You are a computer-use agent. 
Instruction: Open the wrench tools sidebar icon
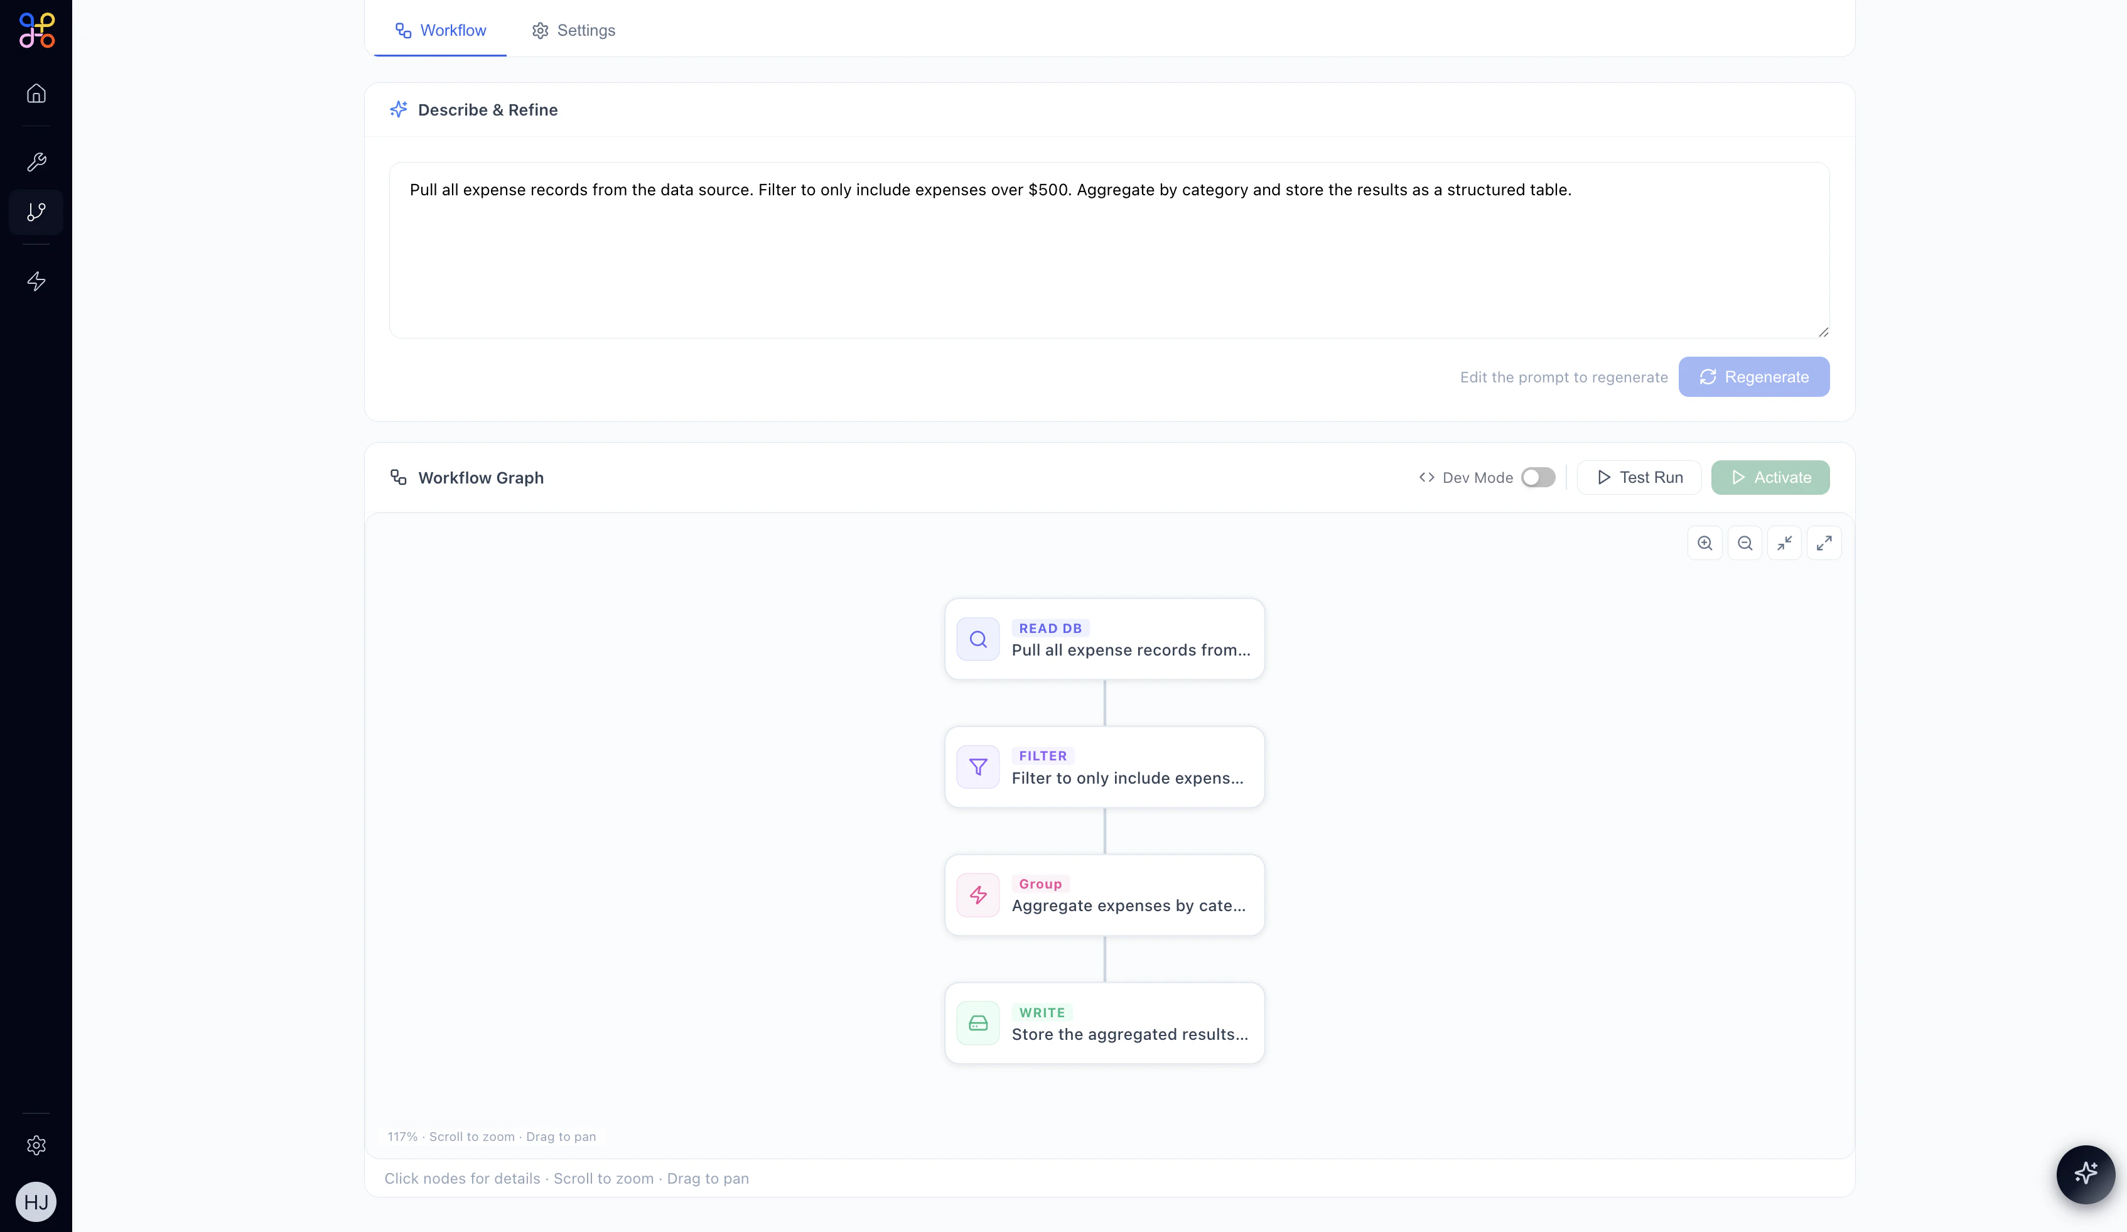(x=35, y=162)
